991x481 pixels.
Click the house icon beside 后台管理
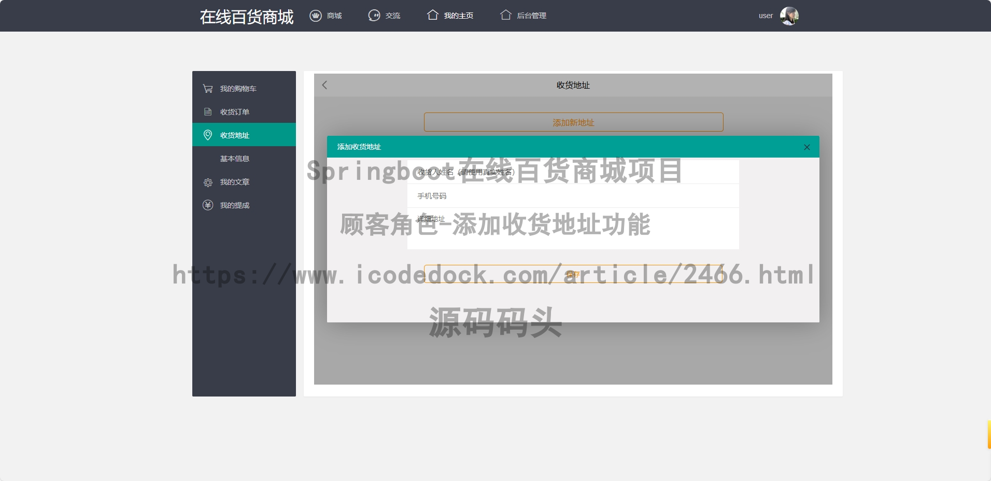[506, 15]
